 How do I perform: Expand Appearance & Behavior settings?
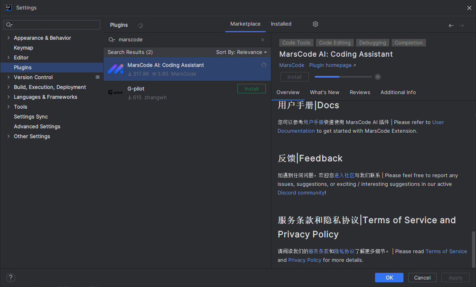pos(9,38)
